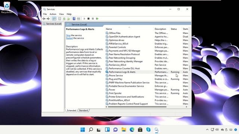Select PNRP Machine Name Publication Service
This screenshot has width=239, height=134.
146,83
